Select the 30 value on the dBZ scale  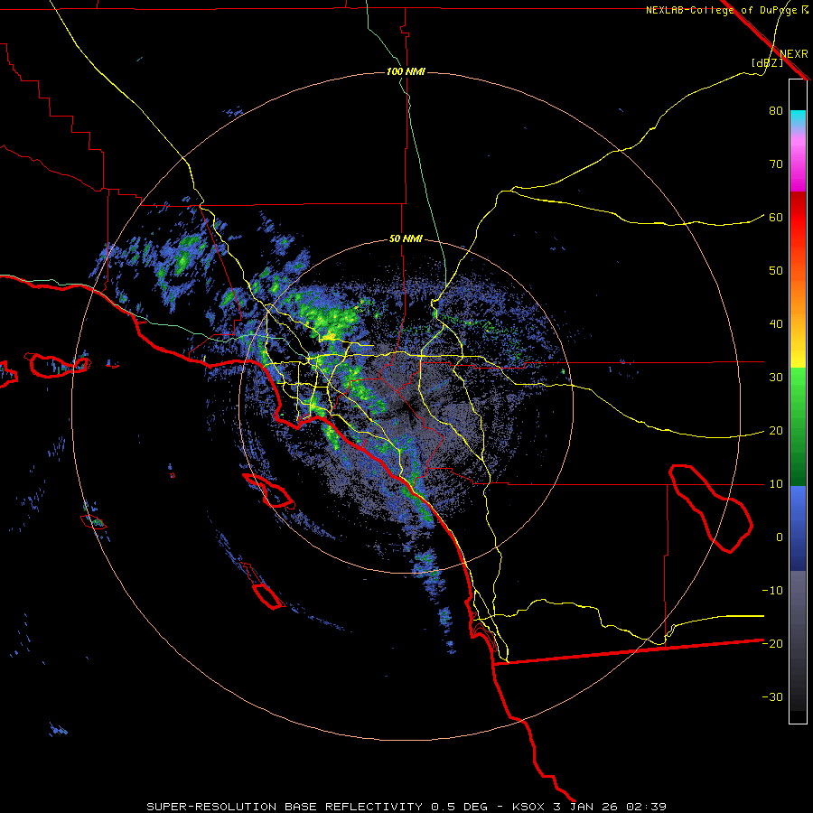(776, 378)
